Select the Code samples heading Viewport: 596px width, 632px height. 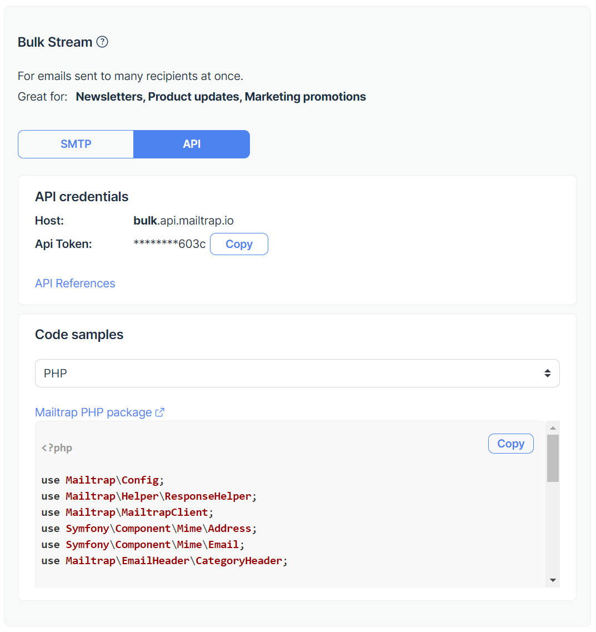pos(79,334)
